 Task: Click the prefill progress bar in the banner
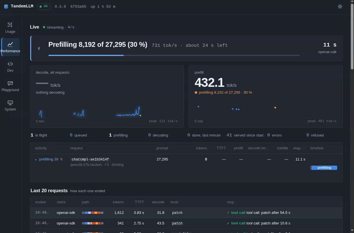[x=174, y=55]
